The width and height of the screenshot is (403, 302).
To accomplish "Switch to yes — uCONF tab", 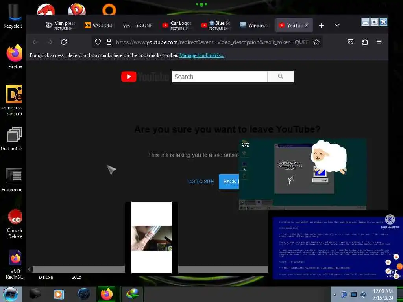I will click(x=137, y=25).
